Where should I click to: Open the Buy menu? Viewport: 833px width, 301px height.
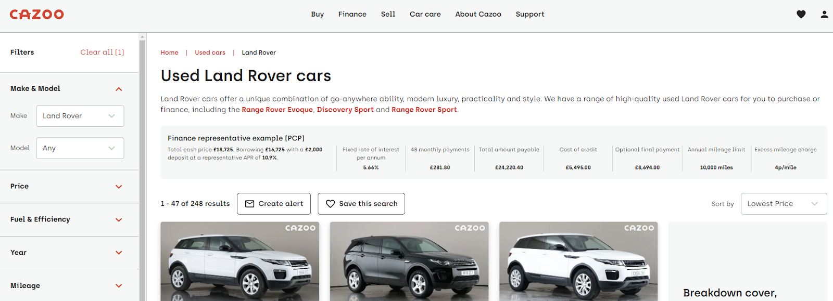318,15
